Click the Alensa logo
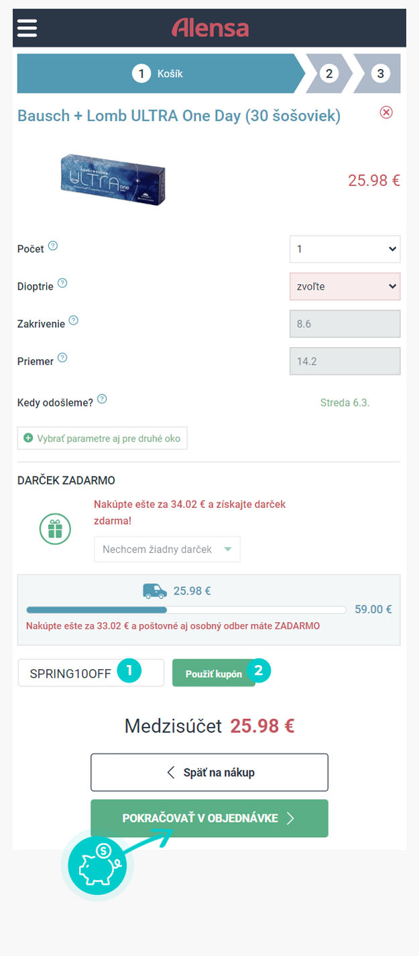The image size is (419, 956). (210, 28)
